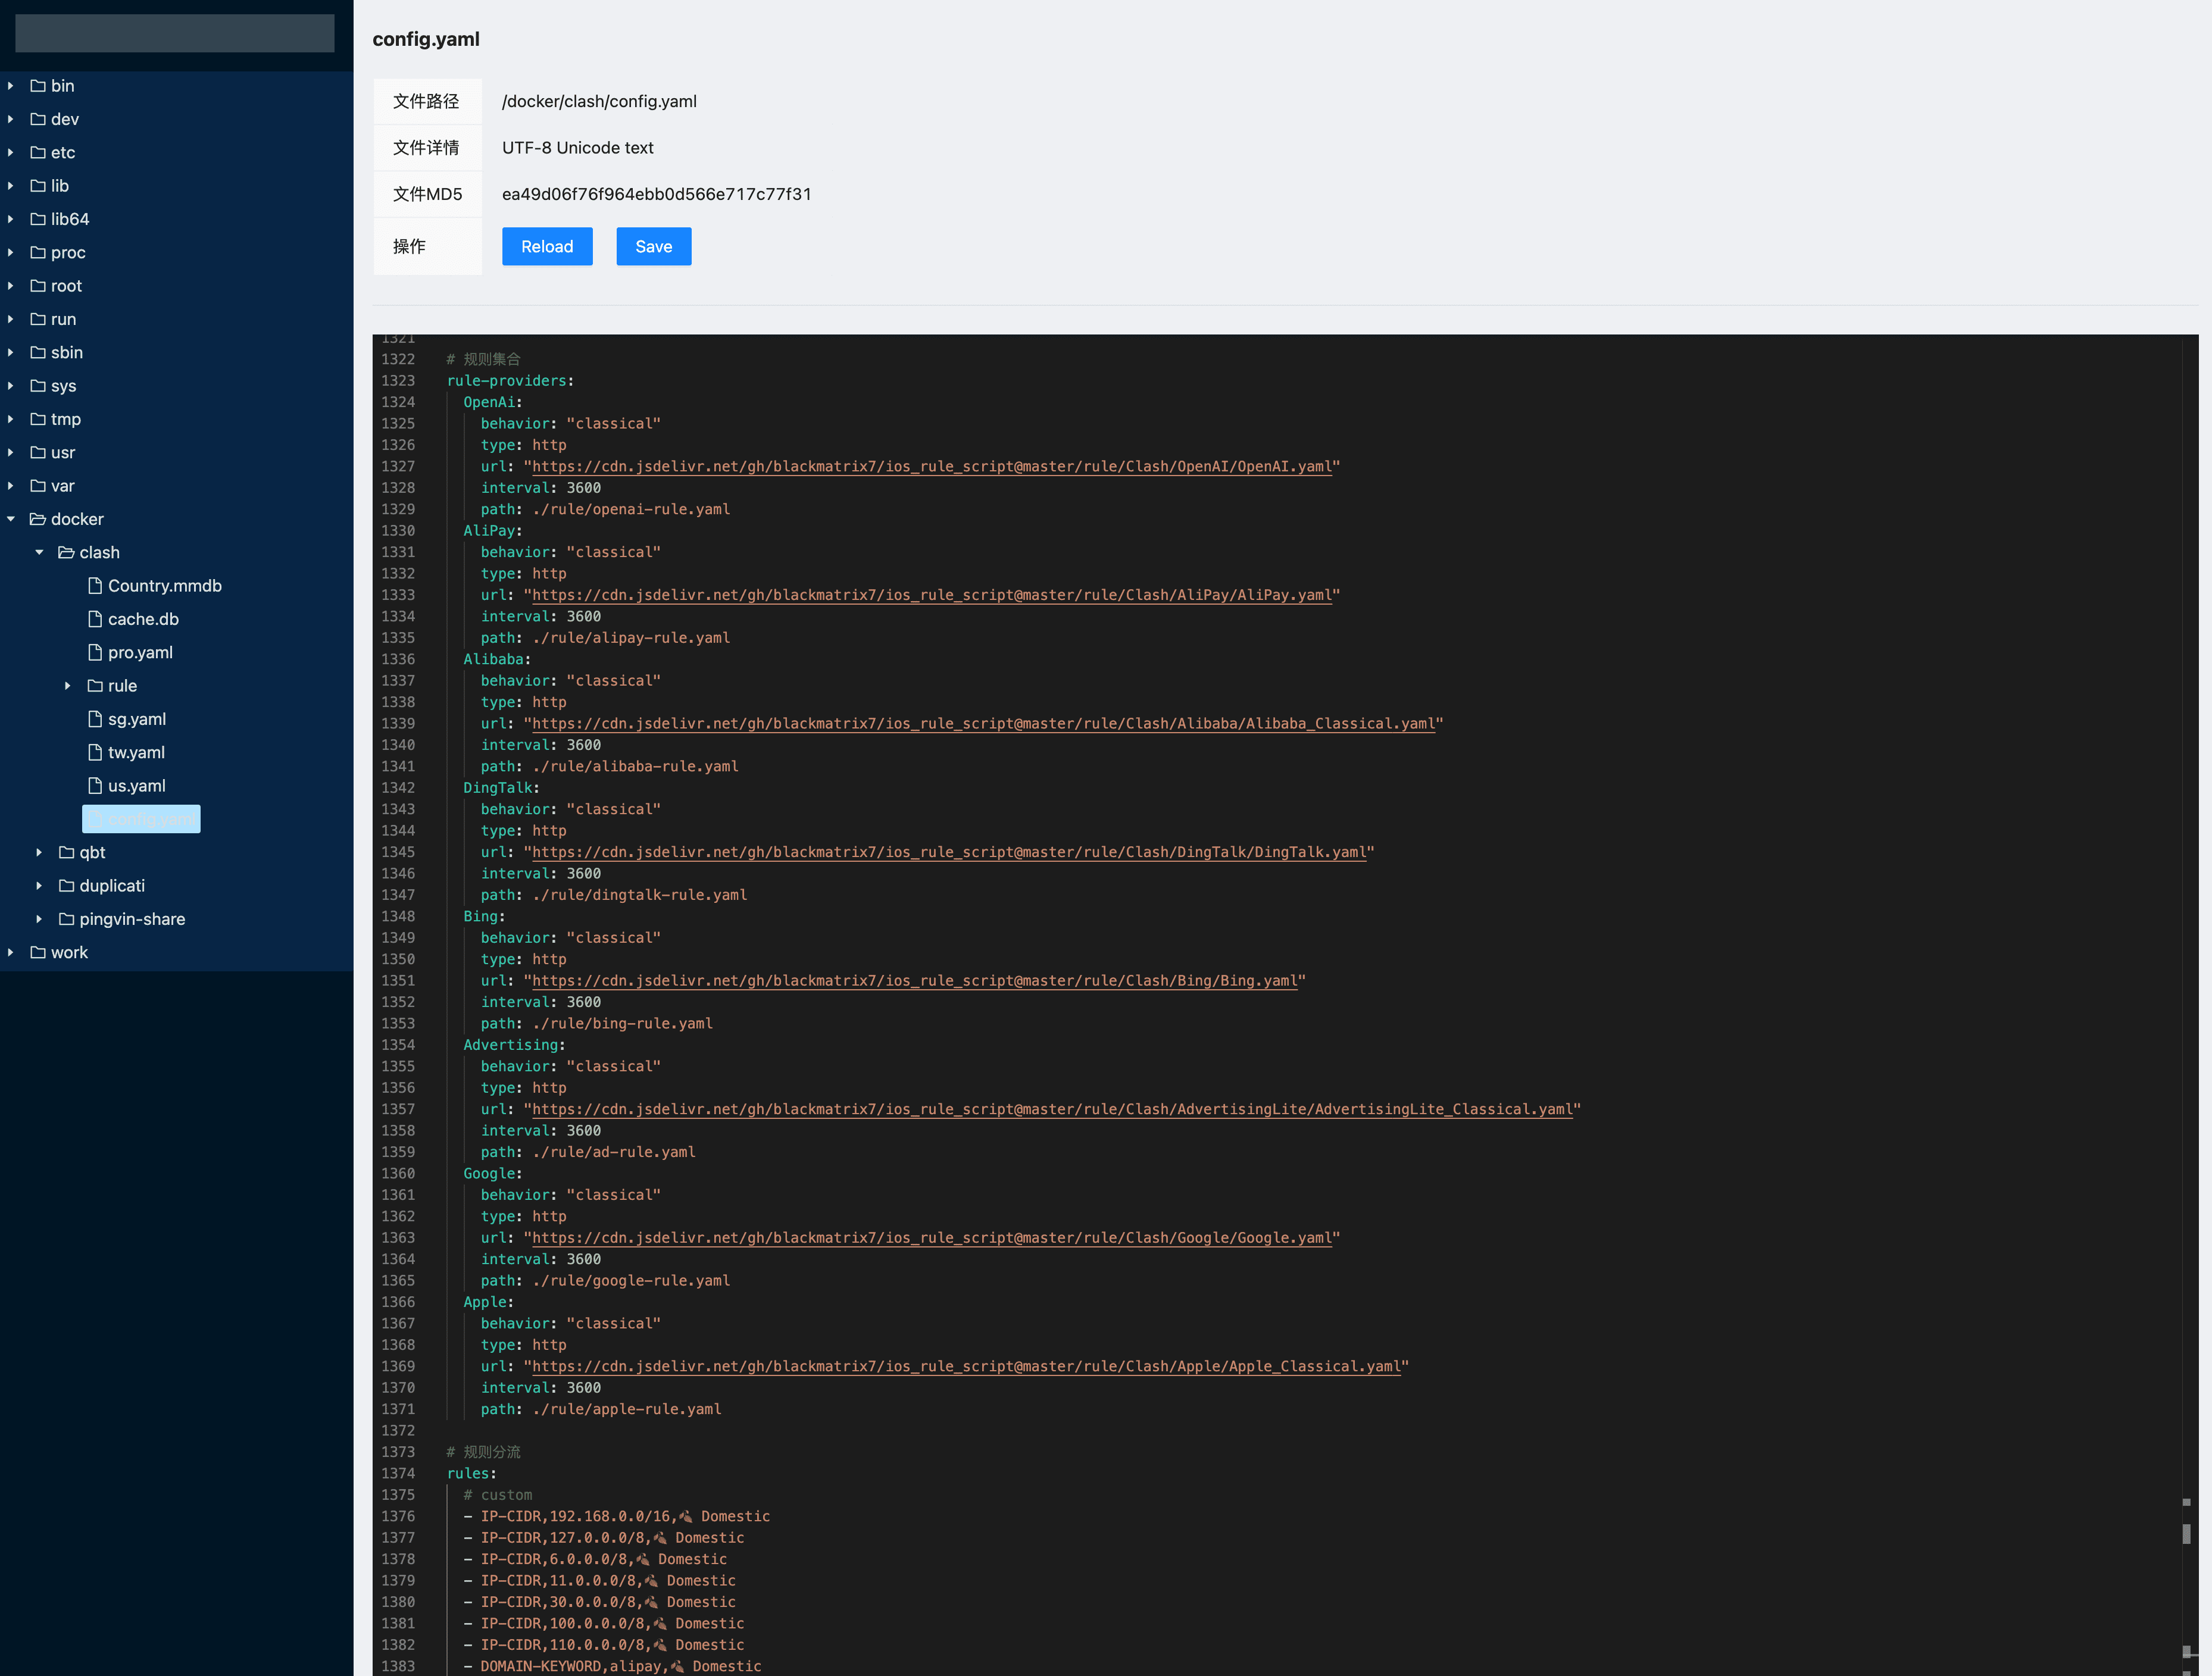Save the config.yaml file
Screen dimensions: 2212x1676
click(654, 246)
